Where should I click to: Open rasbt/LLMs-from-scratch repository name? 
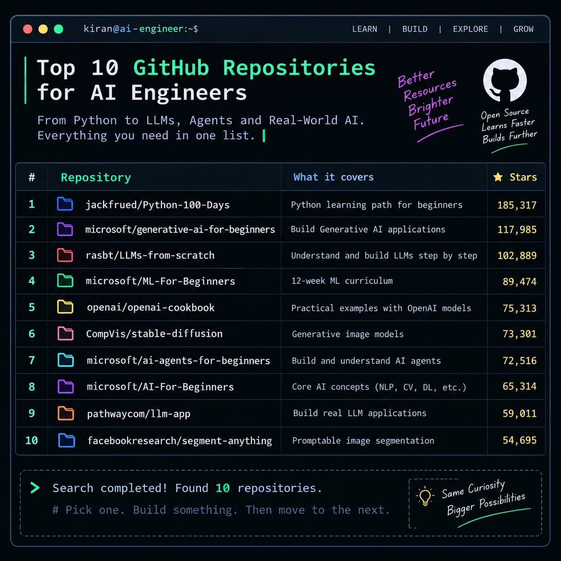pyautogui.click(x=150, y=255)
